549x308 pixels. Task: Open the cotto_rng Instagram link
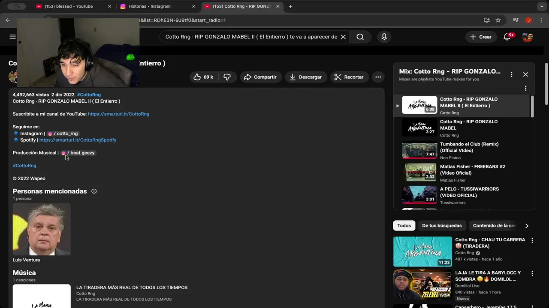[63, 133]
